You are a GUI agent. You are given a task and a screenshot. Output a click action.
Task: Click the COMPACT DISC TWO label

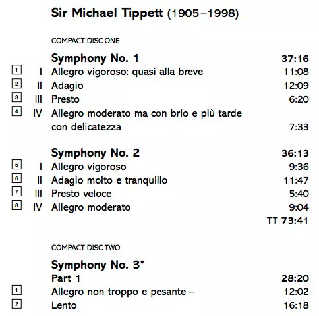(86, 248)
